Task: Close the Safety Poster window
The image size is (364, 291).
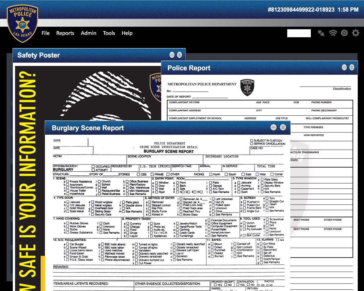Action: click(x=179, y=55)
